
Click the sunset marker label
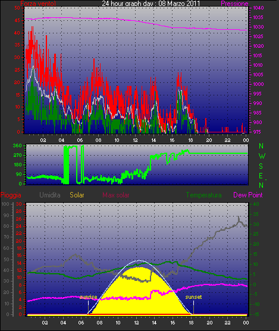pyautogui.click(x=193, y=297)
